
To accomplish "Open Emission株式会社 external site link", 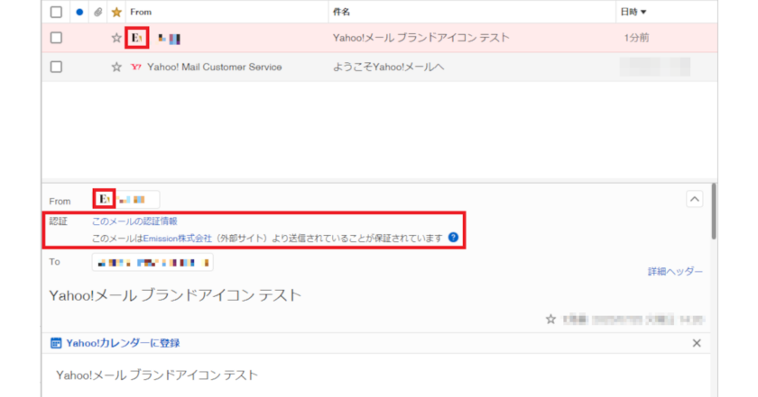I will (178, 239).
